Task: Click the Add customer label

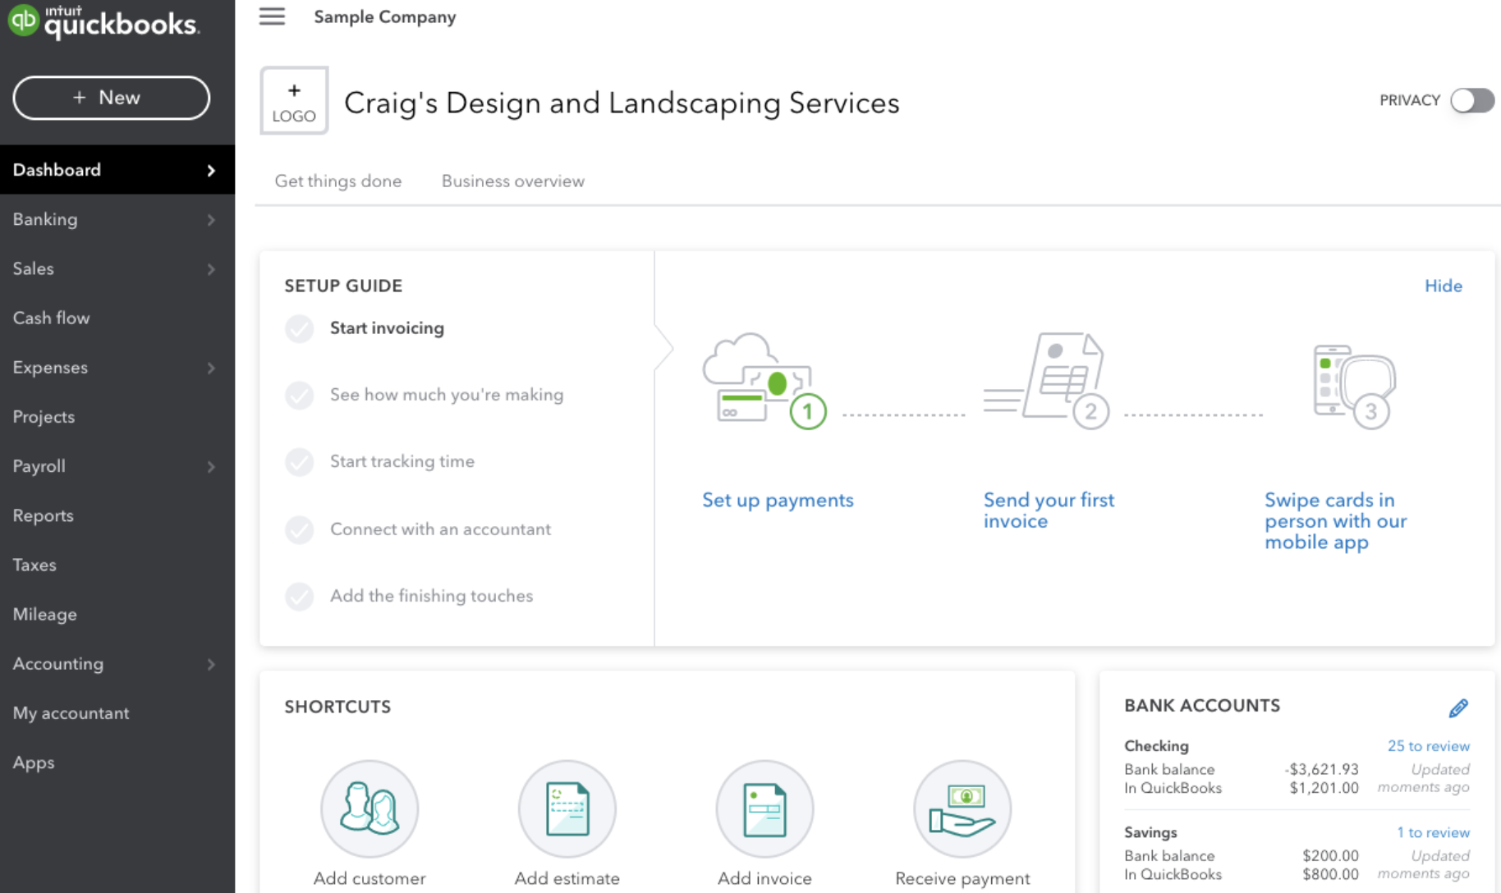Action: tap(370, 878)
